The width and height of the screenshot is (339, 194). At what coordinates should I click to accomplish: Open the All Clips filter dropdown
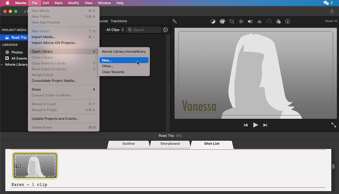coord(115,30)
